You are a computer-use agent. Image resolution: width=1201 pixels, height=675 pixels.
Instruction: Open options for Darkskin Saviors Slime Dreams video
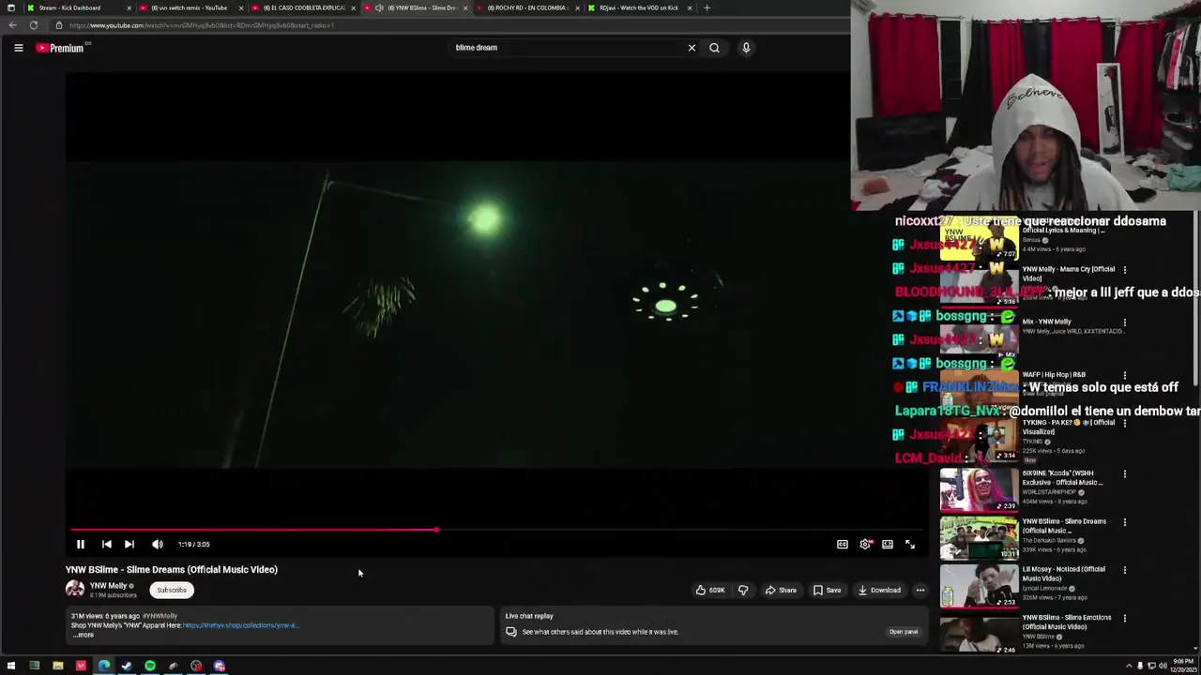1125,522
